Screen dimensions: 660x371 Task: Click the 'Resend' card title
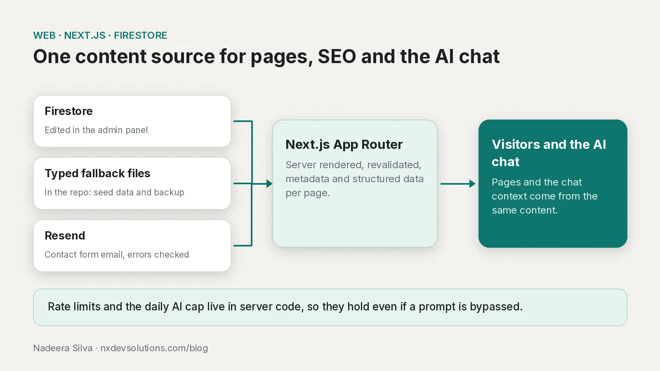pyautogui.click(x=65, y=236)
